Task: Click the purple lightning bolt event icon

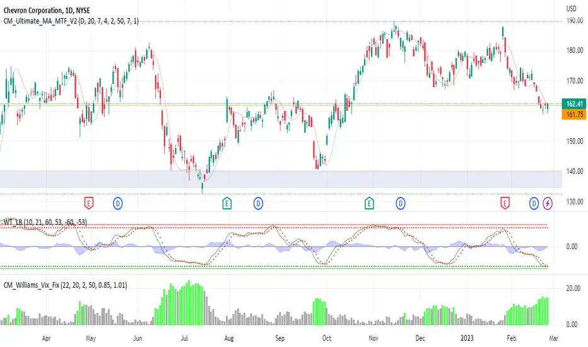Action: pyautogui.click(x=548, y=203)
